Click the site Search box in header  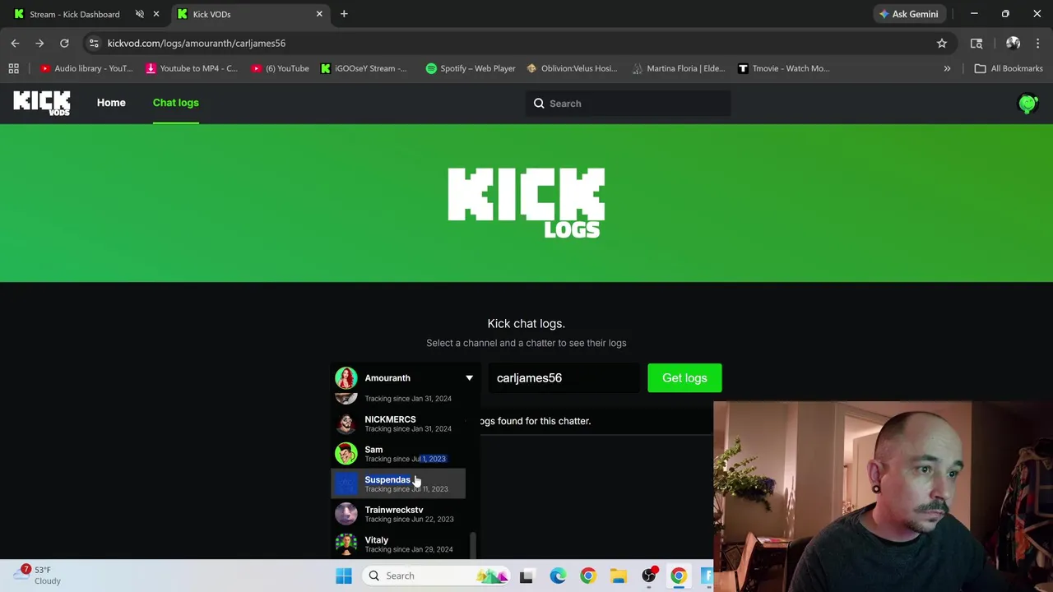coord(629,104)
